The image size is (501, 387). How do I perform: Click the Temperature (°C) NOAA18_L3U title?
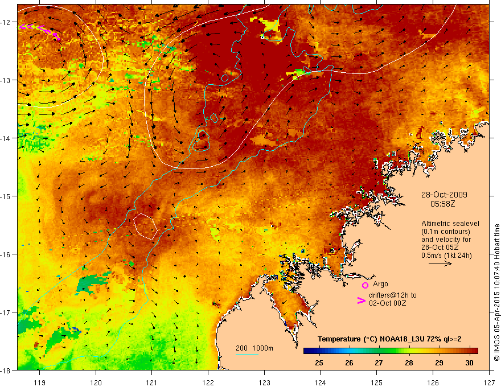(389, 339)
